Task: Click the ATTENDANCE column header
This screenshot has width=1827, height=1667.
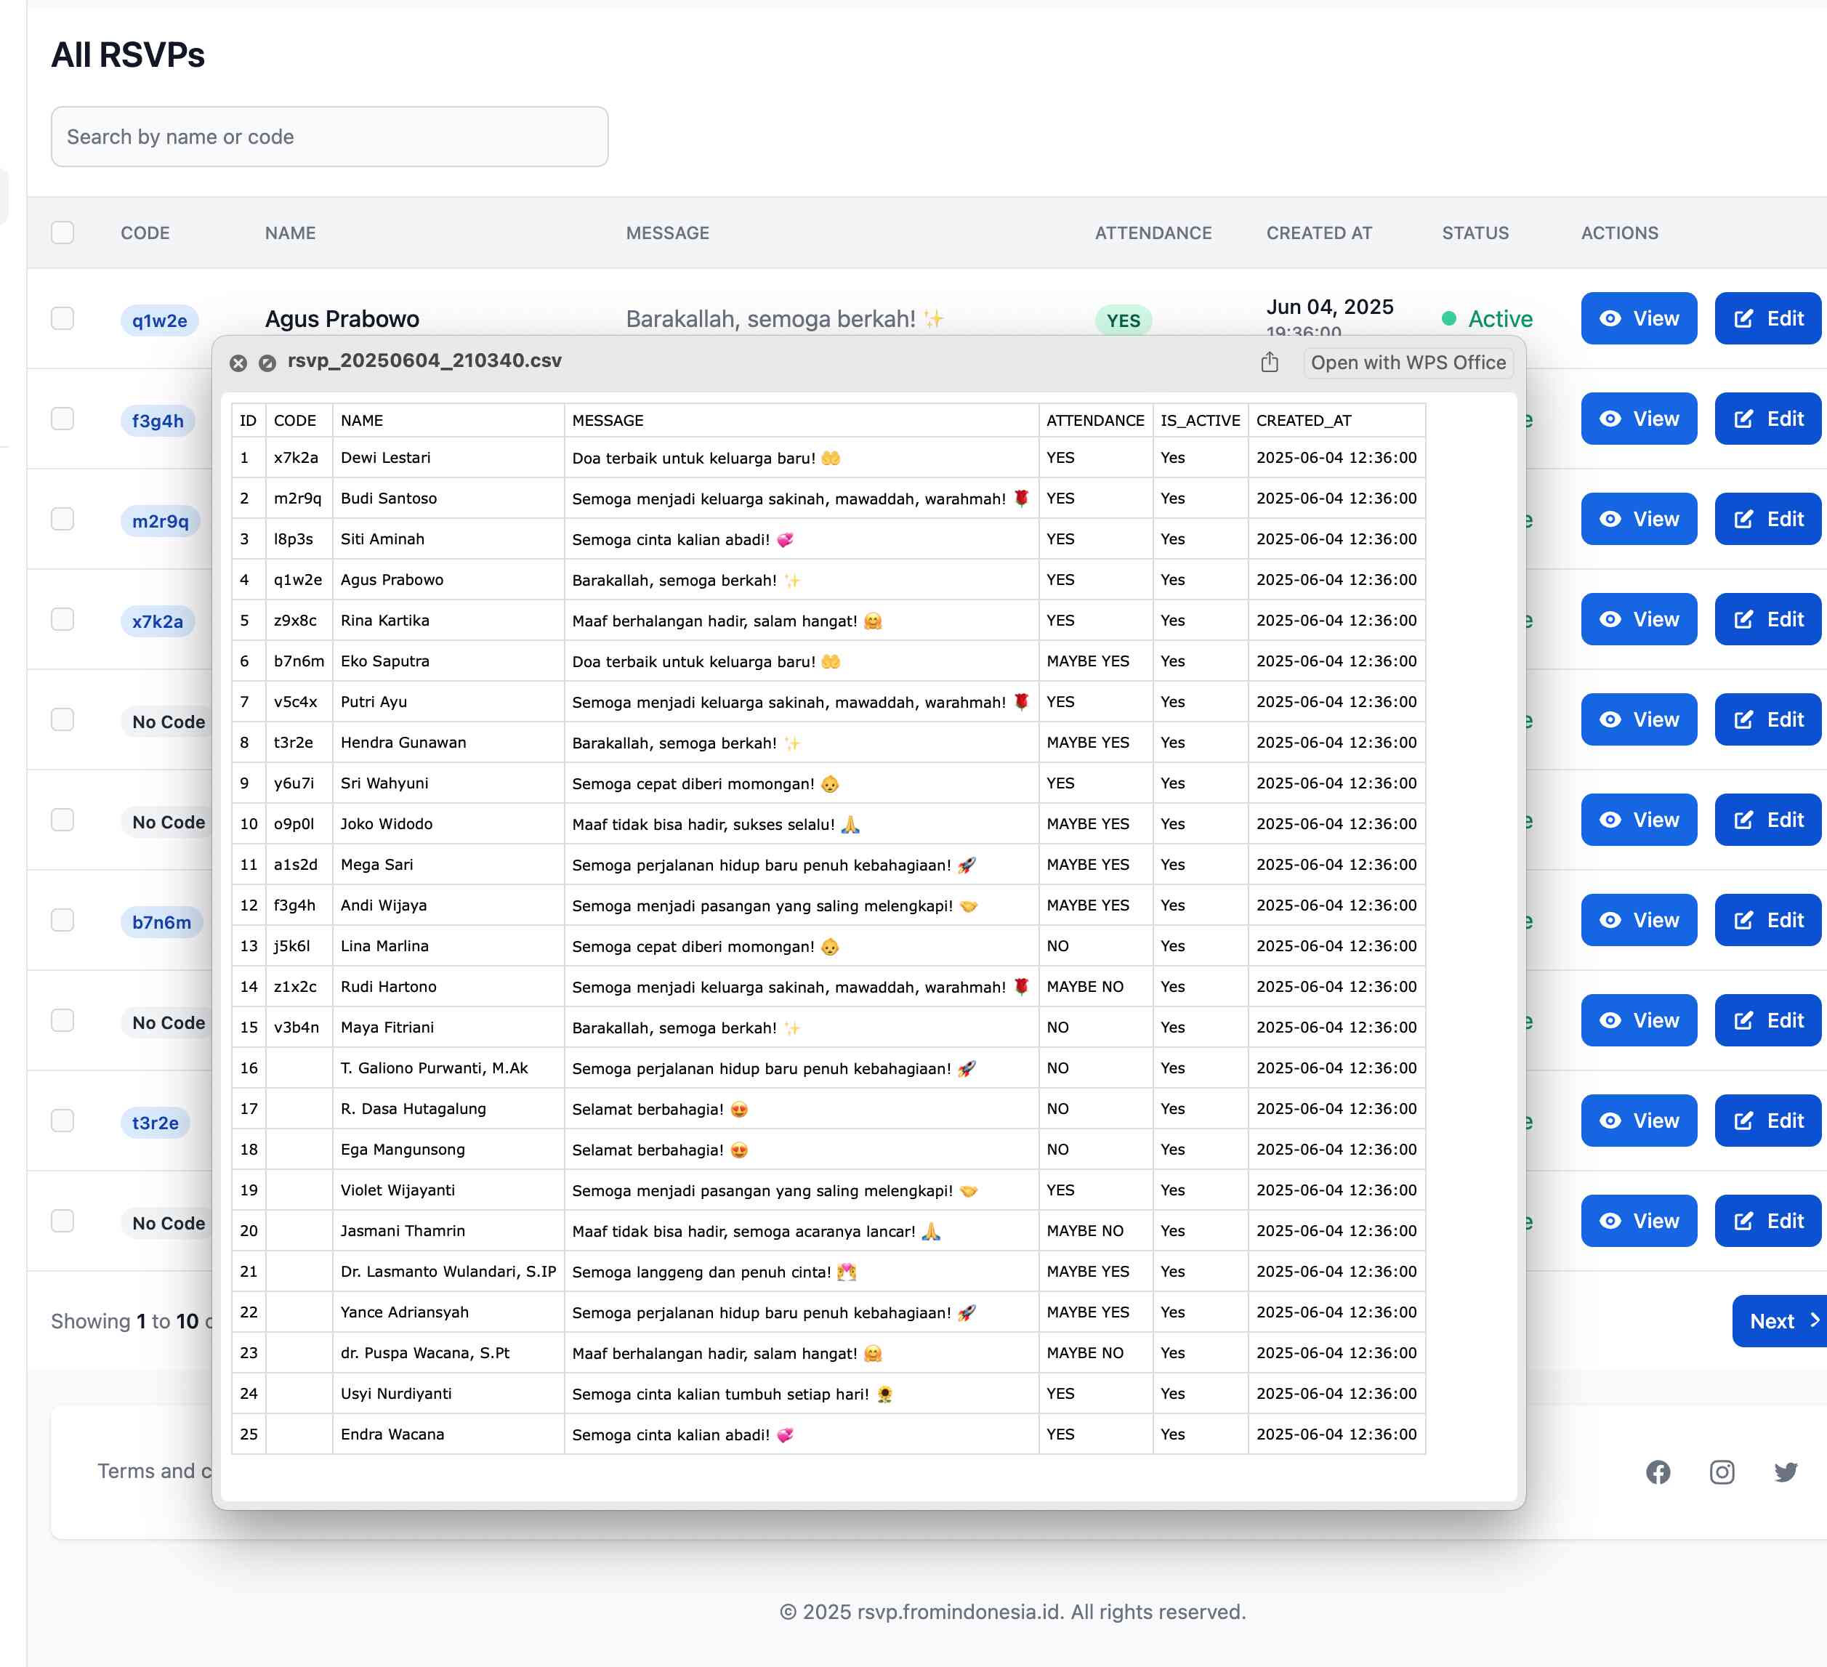Action: coord(1152,233)
